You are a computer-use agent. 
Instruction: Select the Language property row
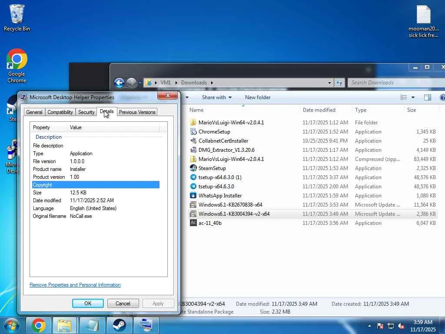click(96, 208)
